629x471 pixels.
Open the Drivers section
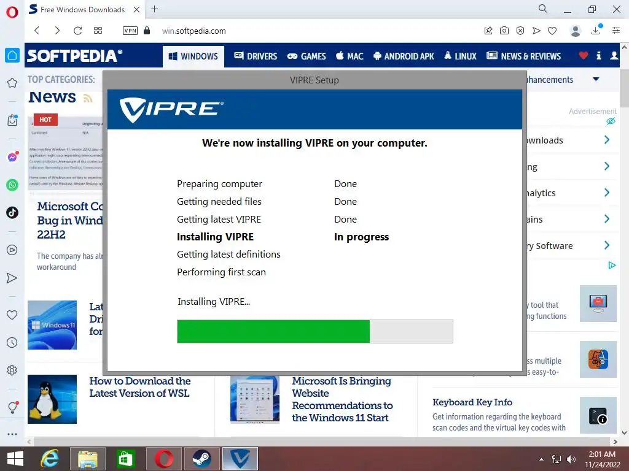(256, 56)
